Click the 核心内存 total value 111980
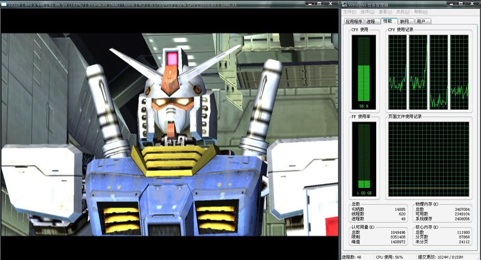 (463, 232)
